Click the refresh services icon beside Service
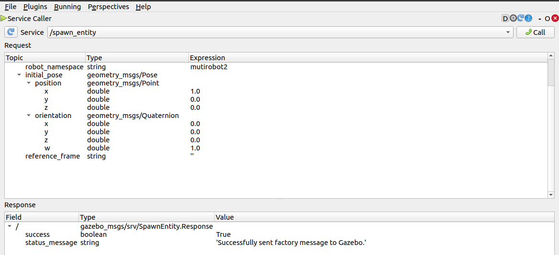Viewport: 559px width, 255px height. point(11,32)
